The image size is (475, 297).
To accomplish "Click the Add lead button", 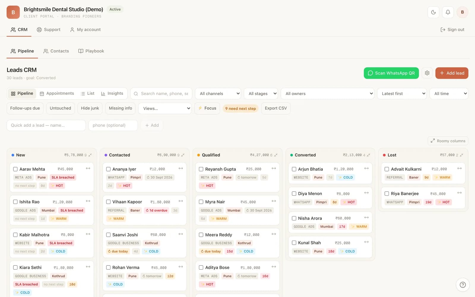I will pos(452,73).
